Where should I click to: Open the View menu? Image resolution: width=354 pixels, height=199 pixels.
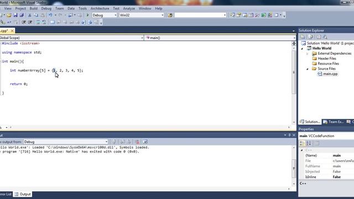8,8
